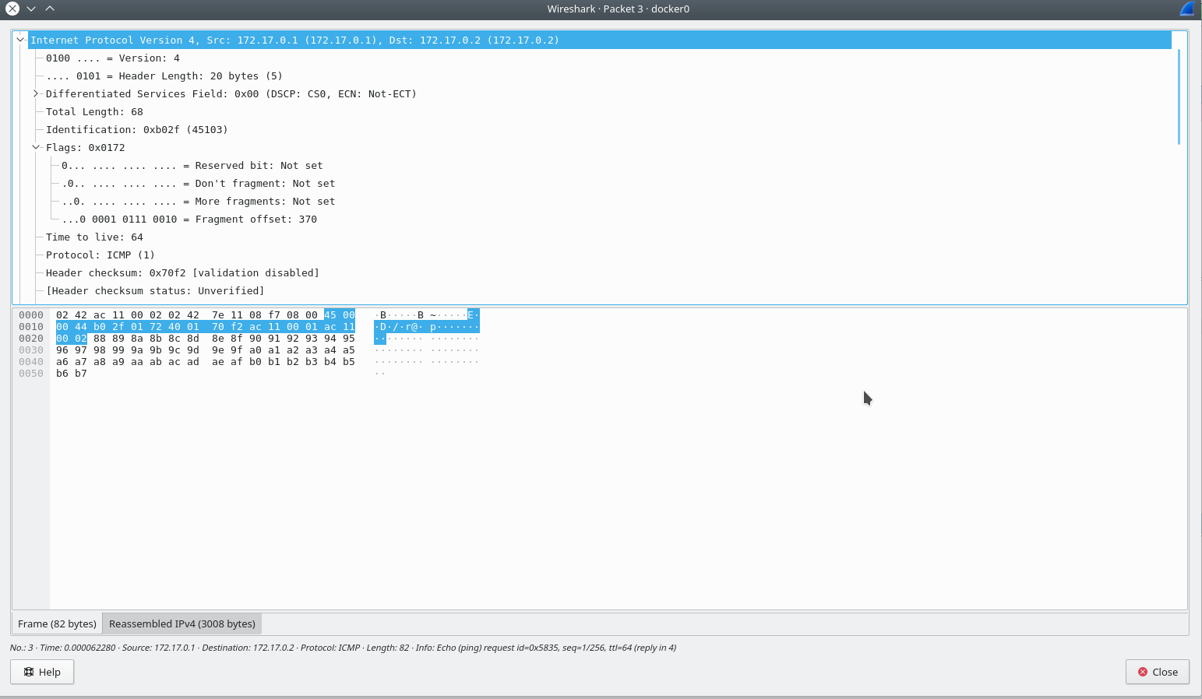
Task: Click offset 0050 in the hex dump
Action: pyautogui.click(x=31, y=374)
